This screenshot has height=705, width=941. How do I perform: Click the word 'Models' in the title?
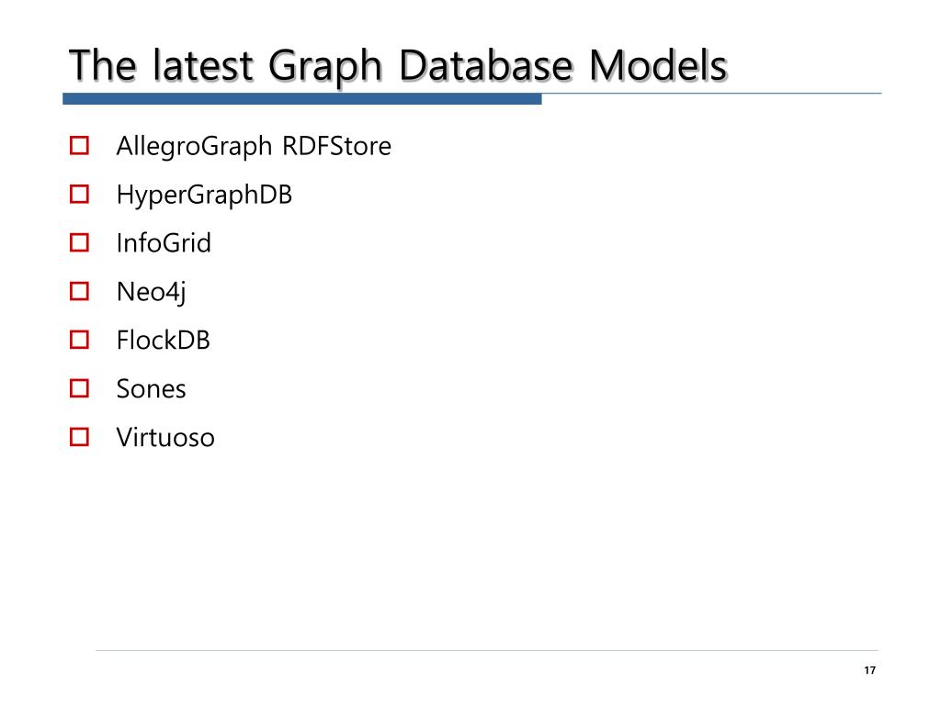(658, 65)
